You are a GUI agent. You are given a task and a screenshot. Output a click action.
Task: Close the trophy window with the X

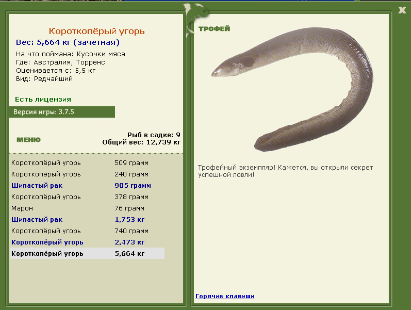pos(402,10)
